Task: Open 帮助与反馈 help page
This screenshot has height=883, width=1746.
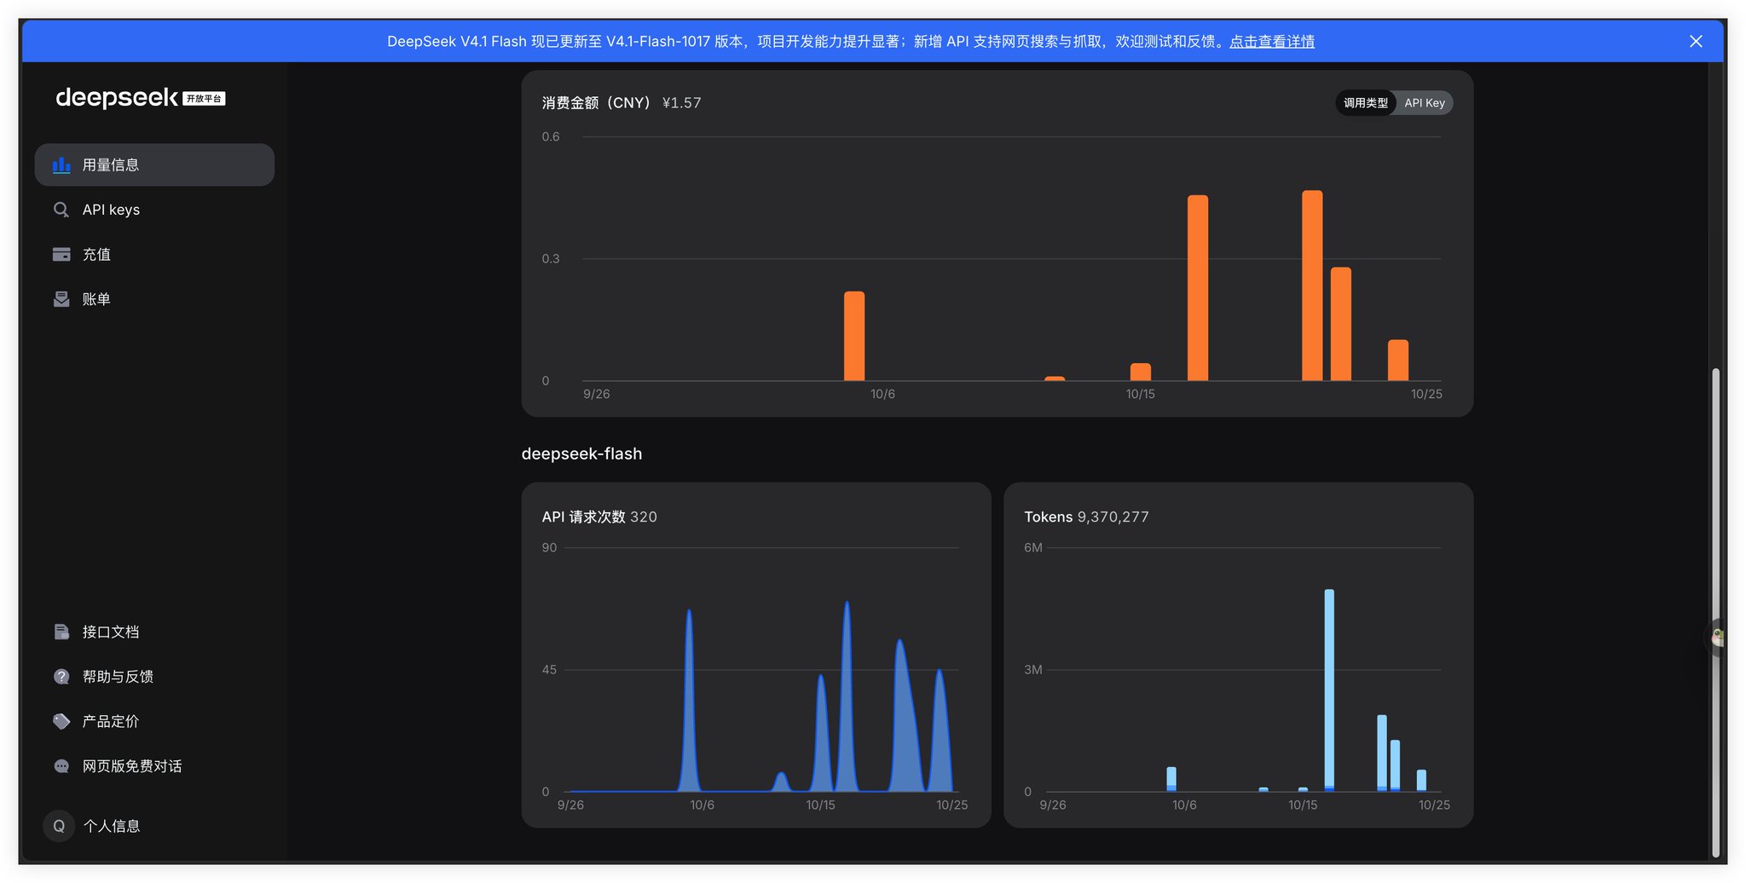Action: coord(154,677)
